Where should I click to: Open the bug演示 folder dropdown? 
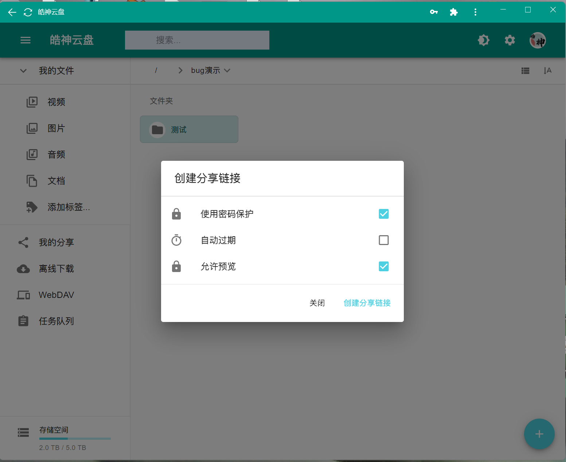[x=210, y=70]
